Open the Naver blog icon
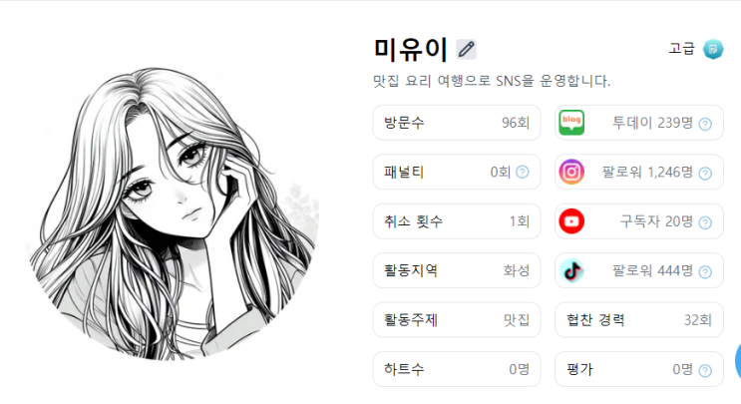This screenshot has width=741, height=404. click(571, 123)
